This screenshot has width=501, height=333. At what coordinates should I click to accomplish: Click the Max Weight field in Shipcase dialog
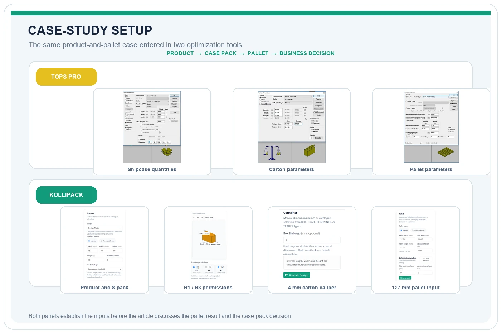point(161,122)
